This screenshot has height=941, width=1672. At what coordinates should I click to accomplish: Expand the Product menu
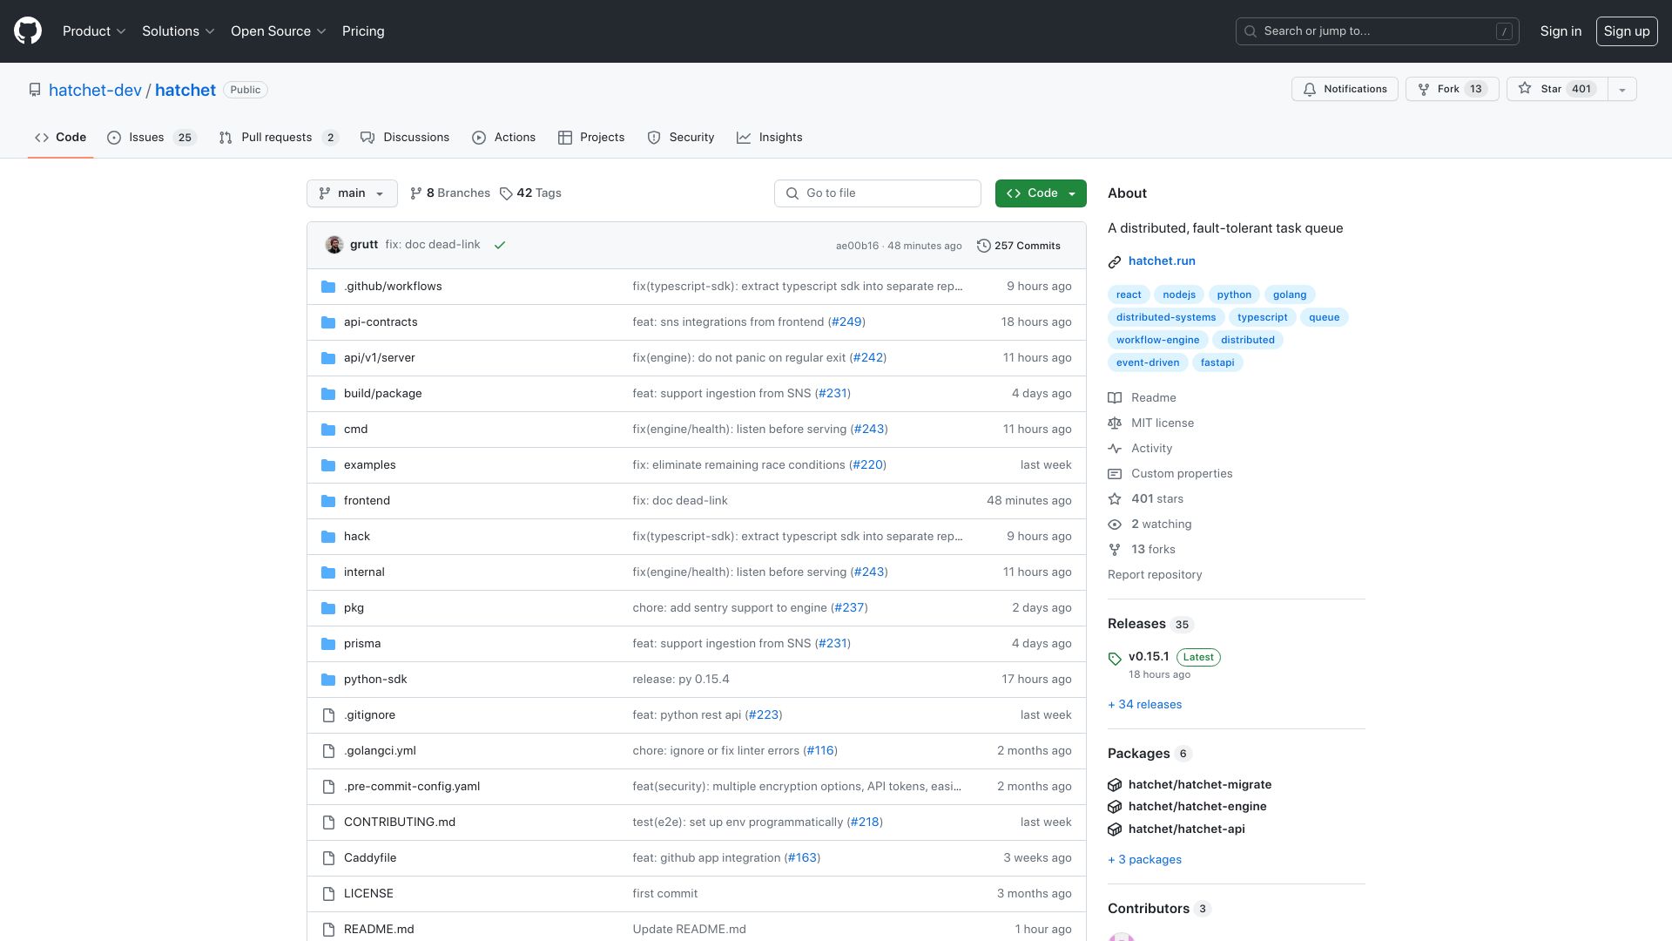[x=94, y=31]
